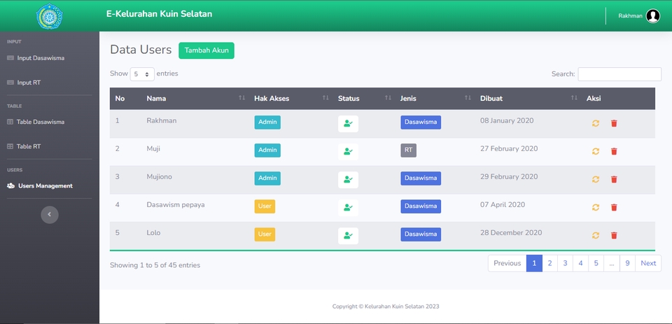Click Dasawisma badge in Mujiono row
The width and height of the screenshot is (672, 324).
point(421,178)
